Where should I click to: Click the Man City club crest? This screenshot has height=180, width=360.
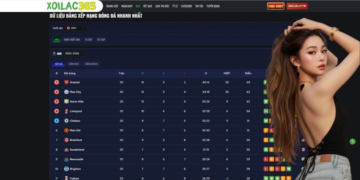tap(66, 92)
